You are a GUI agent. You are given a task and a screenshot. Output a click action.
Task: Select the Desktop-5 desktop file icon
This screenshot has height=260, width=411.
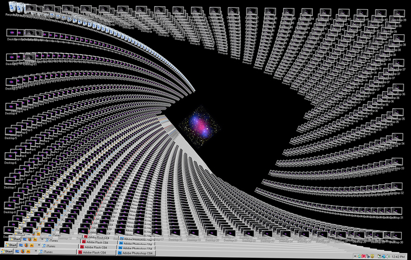coord(11,132)
